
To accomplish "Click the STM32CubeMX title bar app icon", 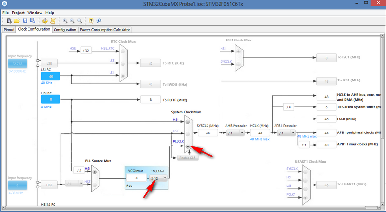I will tap(4, 4).
